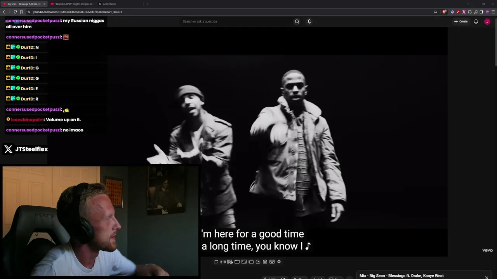Image resolution: width=497 pixels, height=279 pixels.
Task: Open the purple diamond extension icon
Action: pos(452,12)
